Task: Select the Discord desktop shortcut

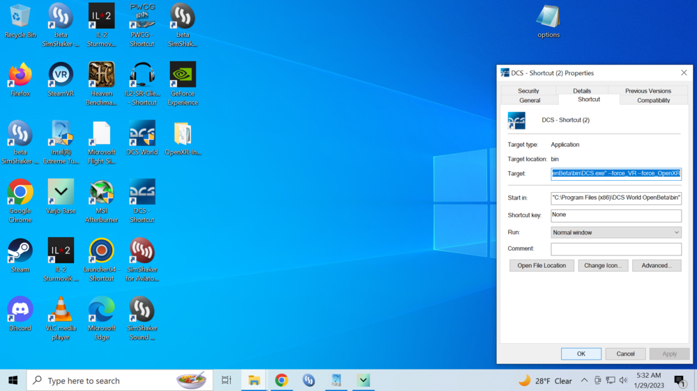Action: pyautogui.click(x=20, y=310)
